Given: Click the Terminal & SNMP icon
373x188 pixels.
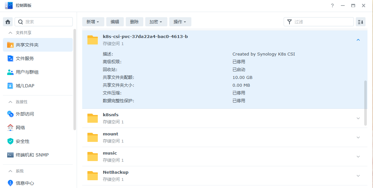Looking at the screenshot, I should coord(10,155).
